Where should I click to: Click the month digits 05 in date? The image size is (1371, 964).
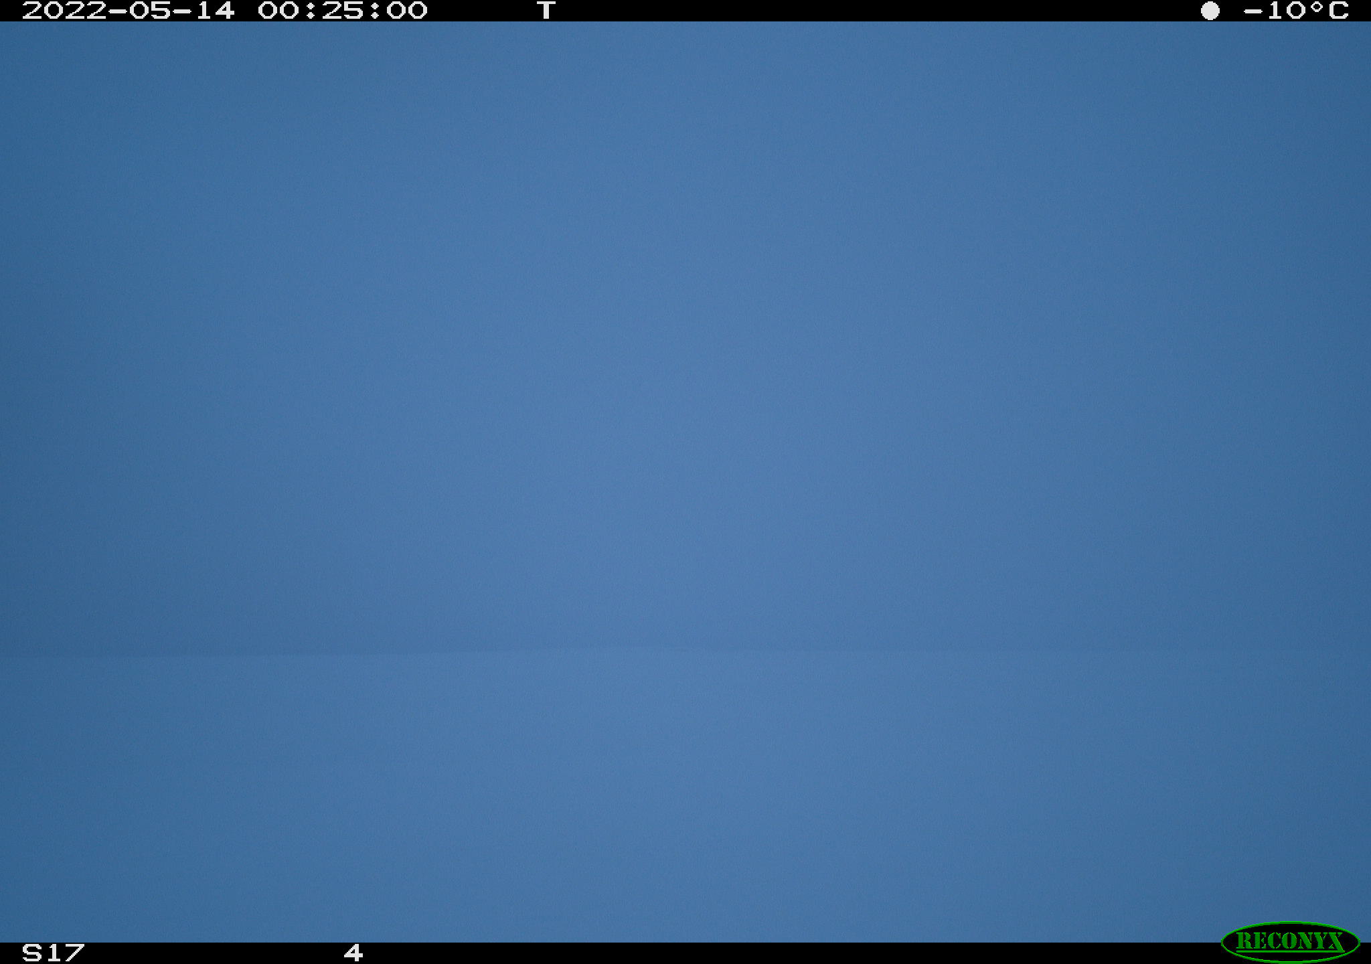150,10
